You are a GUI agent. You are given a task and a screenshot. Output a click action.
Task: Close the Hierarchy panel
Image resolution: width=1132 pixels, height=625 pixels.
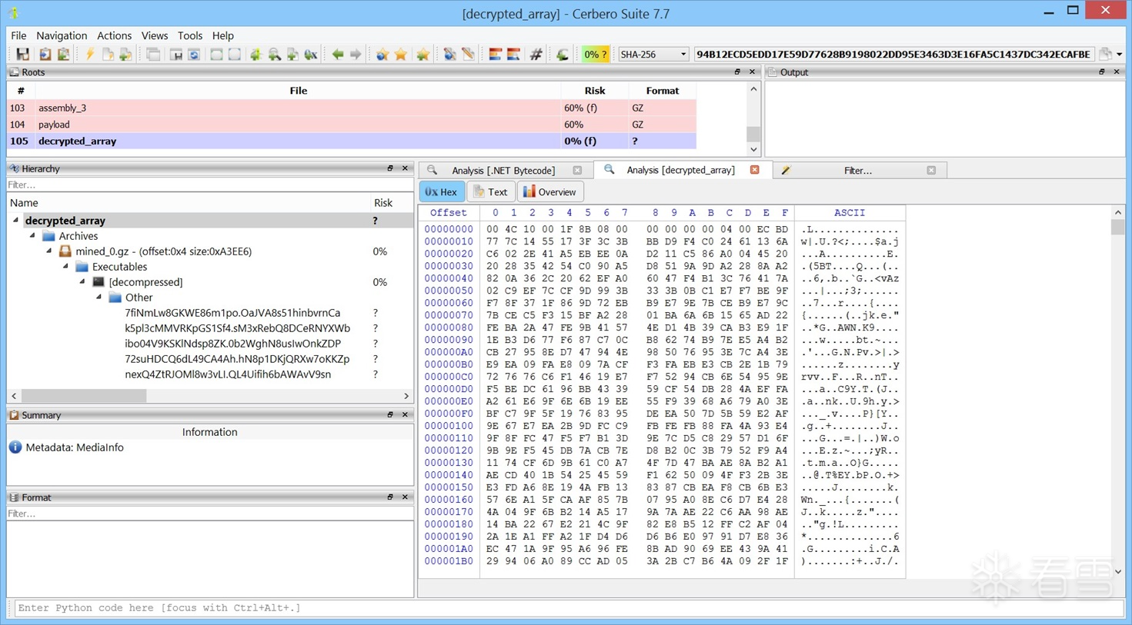(405, 168)
